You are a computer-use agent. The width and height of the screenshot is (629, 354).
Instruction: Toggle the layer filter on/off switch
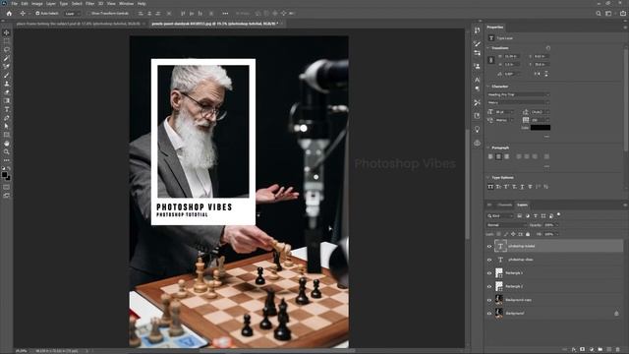coord(559,214)
